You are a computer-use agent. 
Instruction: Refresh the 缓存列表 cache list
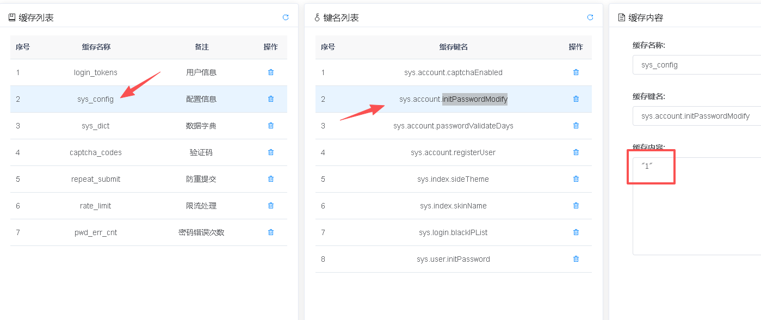(x=286, y=17)
